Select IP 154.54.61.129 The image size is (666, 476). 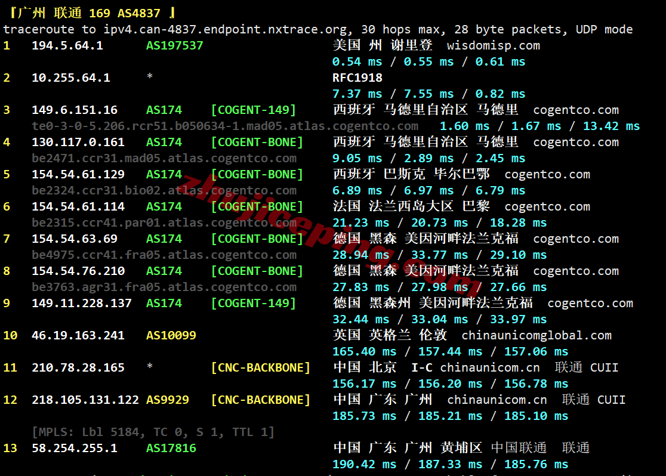[x=78, y=175]
